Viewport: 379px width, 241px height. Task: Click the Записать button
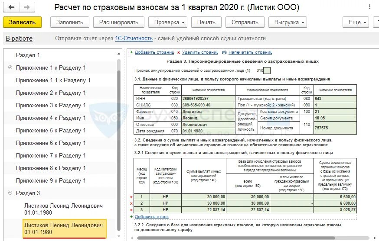click(22, 22)
